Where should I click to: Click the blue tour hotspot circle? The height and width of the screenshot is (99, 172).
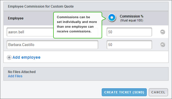tap(112, 17)
